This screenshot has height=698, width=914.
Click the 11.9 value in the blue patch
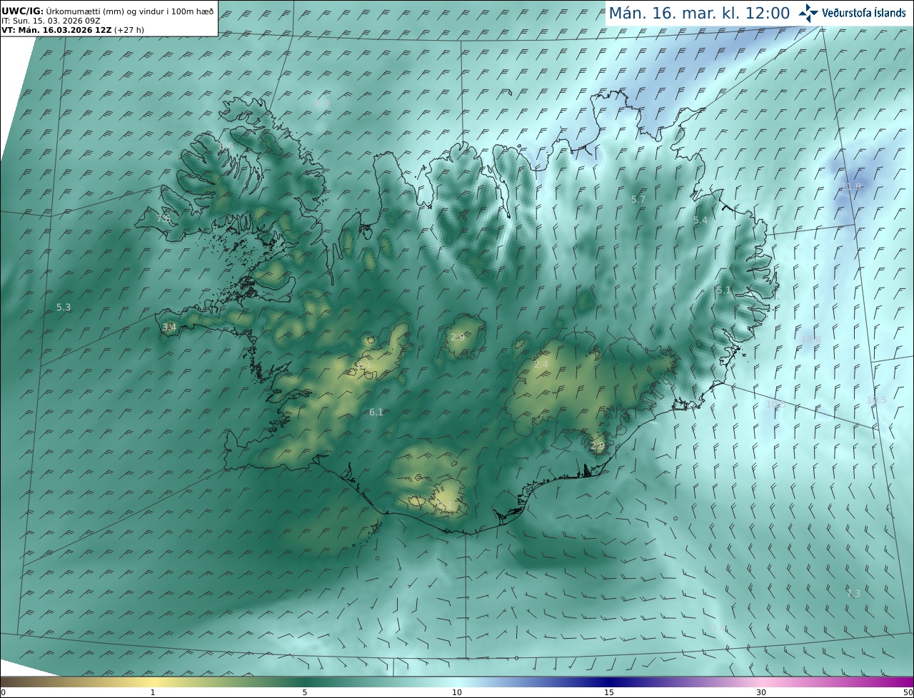click(851, 187)
